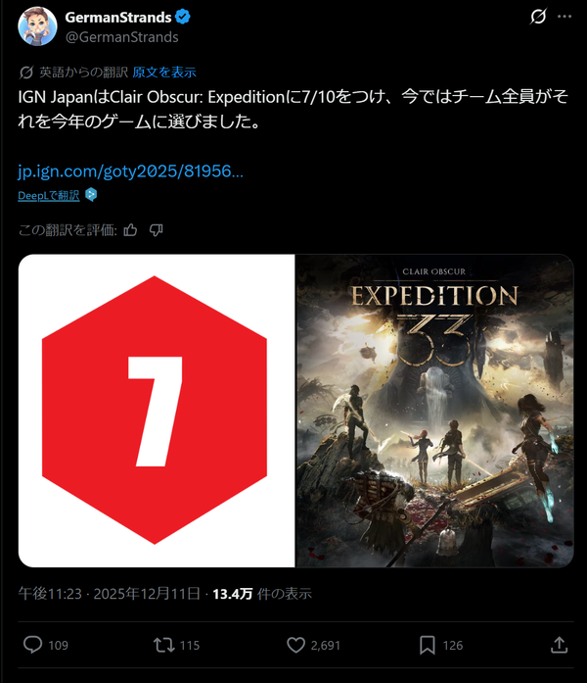Click the repost arrows icon

pos(164,645)
